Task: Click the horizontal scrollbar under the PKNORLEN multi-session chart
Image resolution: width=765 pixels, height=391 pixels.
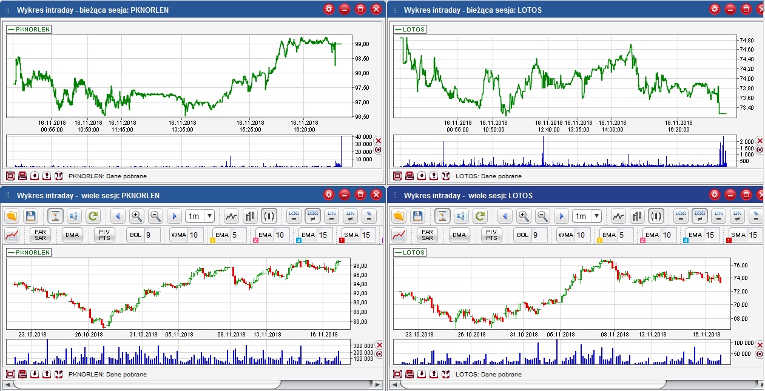Action: tap(146, 385)
